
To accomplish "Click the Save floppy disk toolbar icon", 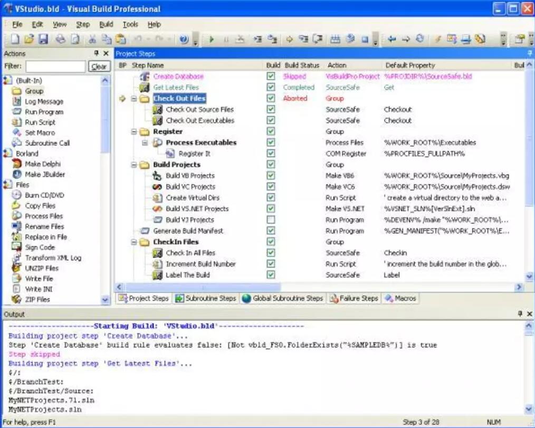I will click(43, 39).
